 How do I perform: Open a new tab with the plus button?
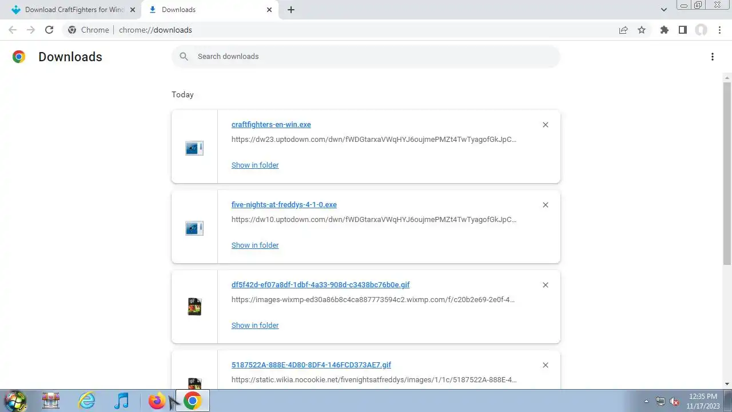tap(291, 10)
